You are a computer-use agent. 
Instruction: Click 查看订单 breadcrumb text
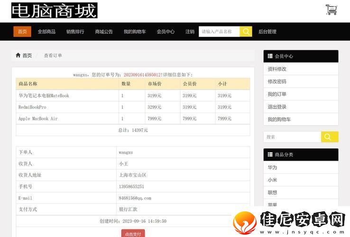pos(53,55)
